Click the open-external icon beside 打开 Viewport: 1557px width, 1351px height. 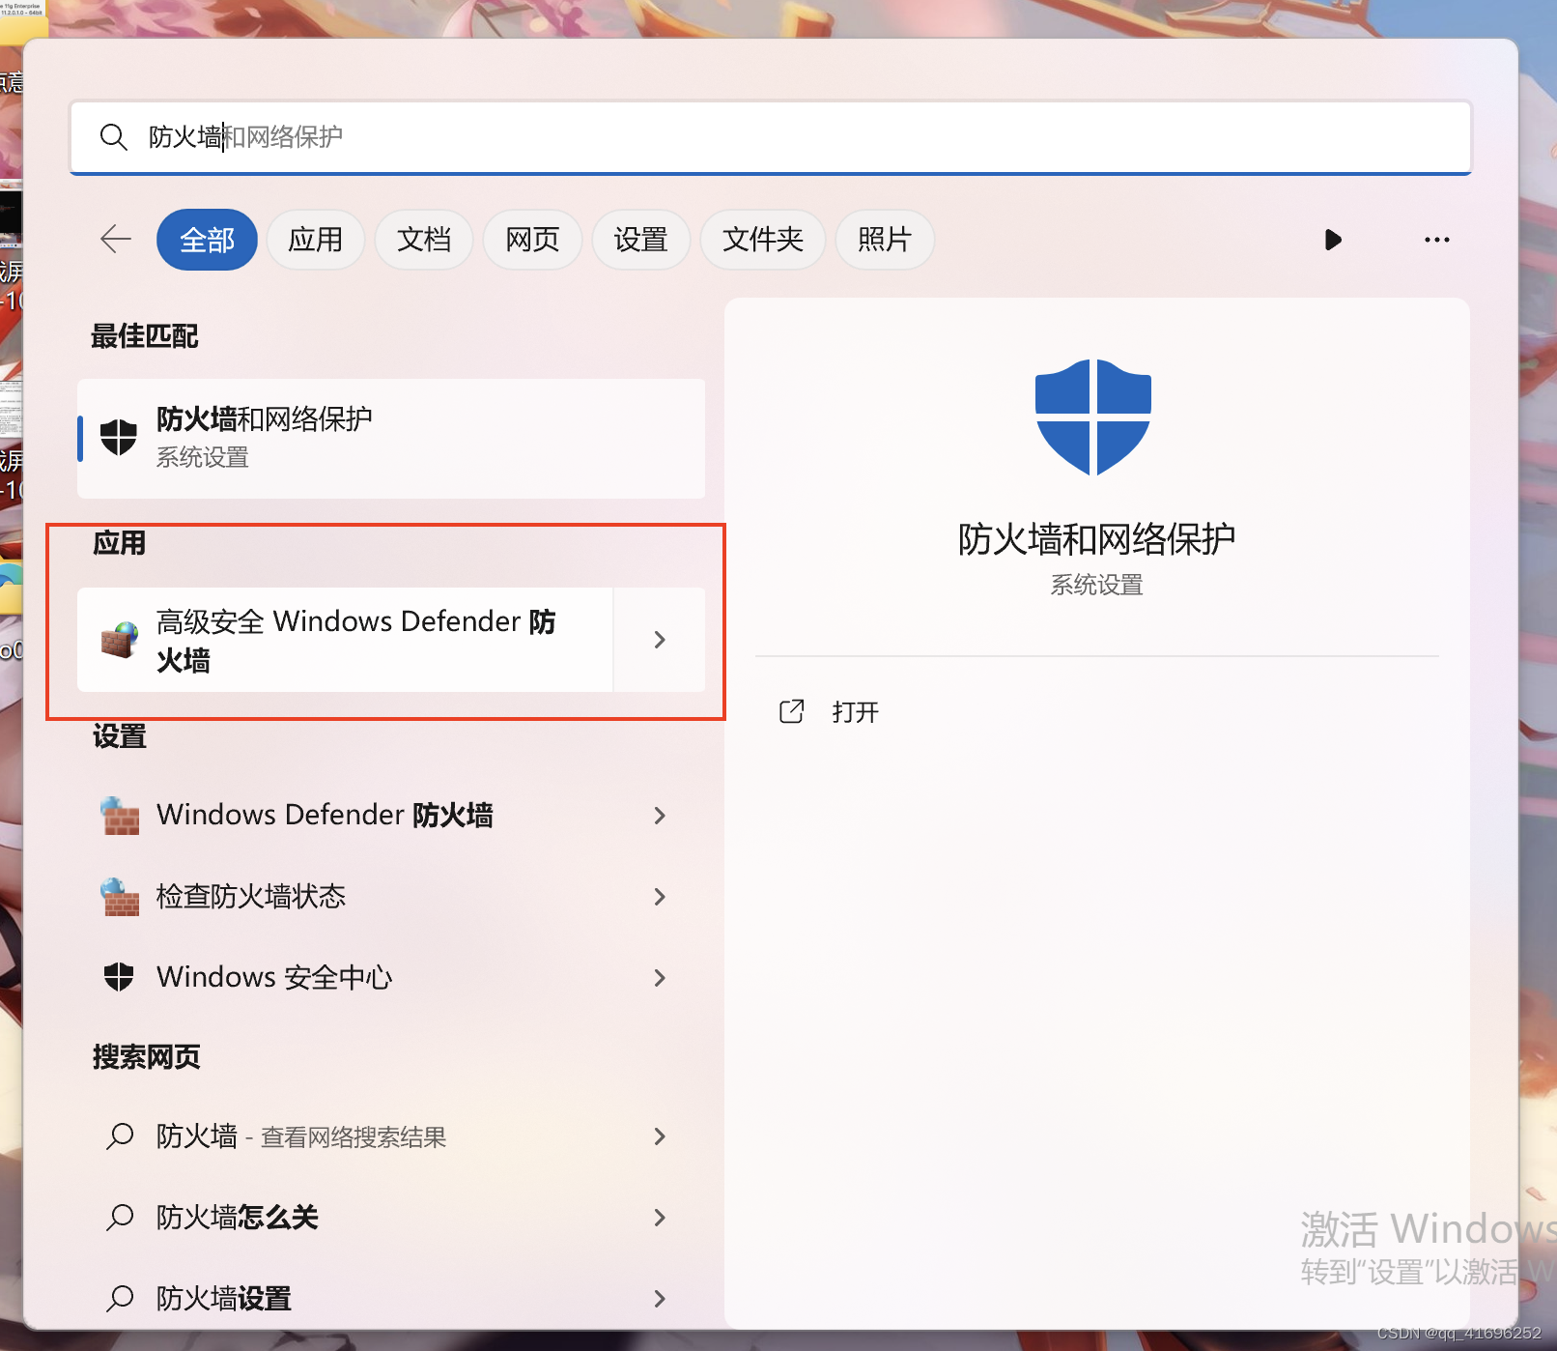[x=791, y=712]
